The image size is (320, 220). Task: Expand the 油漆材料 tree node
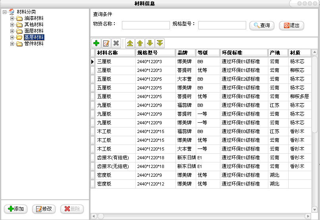[x=12, y=18]
